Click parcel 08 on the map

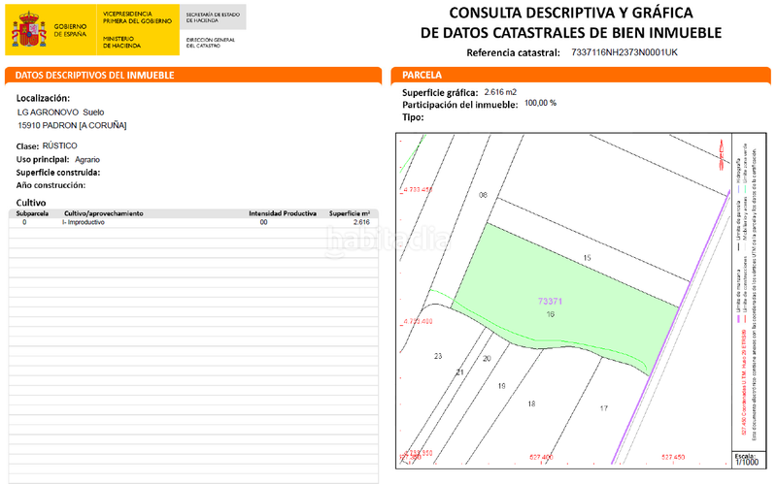(x=483, y=195)
